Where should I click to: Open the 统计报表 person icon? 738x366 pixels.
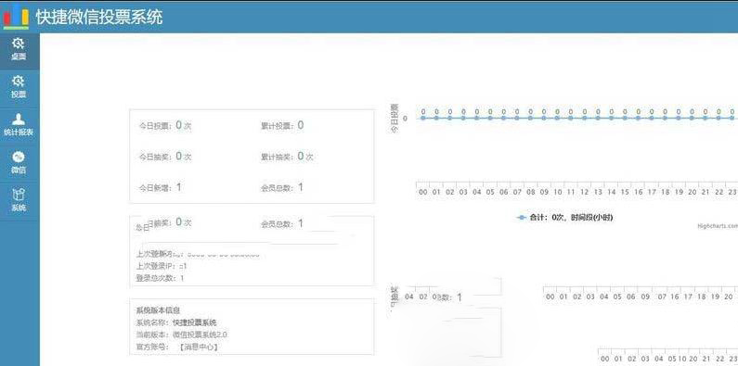(x=19, y=119)
